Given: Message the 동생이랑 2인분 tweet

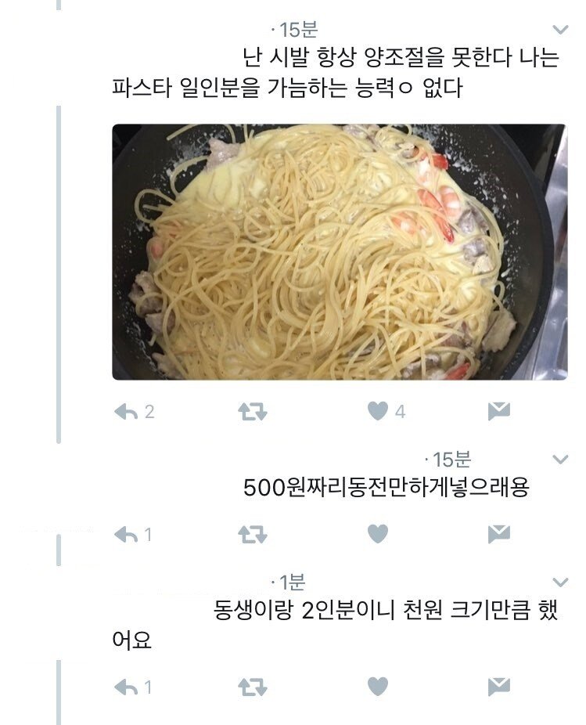Looking at the screenshot, I should (498, 687).
